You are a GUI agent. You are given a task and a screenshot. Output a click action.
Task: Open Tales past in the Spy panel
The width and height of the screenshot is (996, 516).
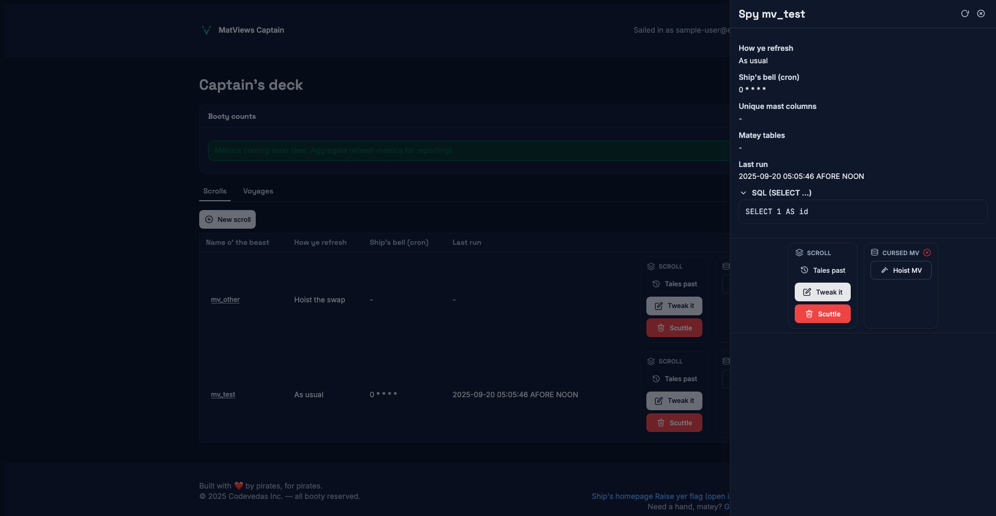823,270
